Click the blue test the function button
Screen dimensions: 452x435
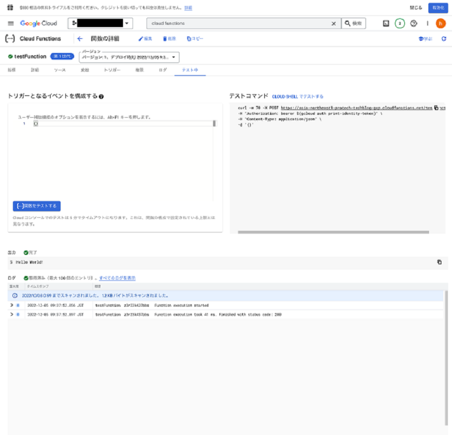[x=36, y=206]
